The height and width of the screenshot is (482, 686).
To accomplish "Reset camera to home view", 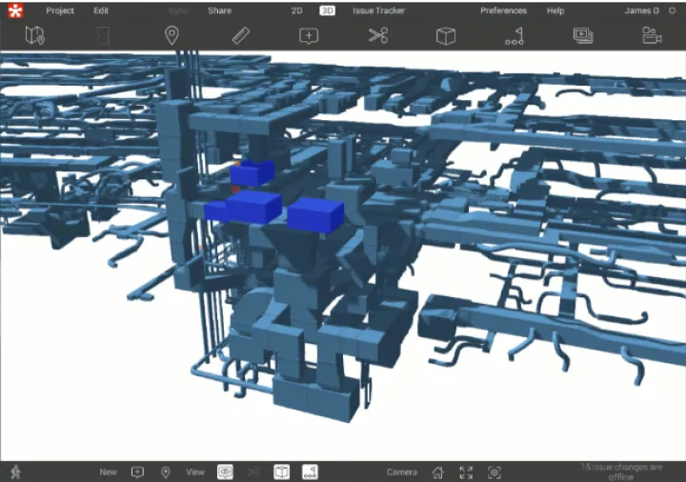I will click(x=437, y=472).
